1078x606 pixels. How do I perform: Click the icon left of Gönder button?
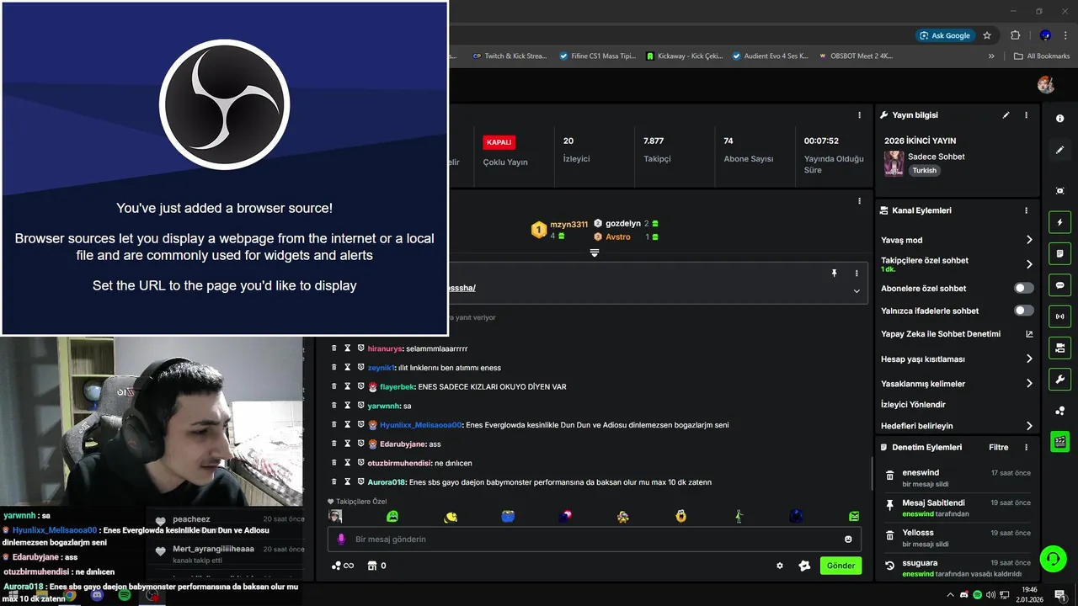[804, 566]
